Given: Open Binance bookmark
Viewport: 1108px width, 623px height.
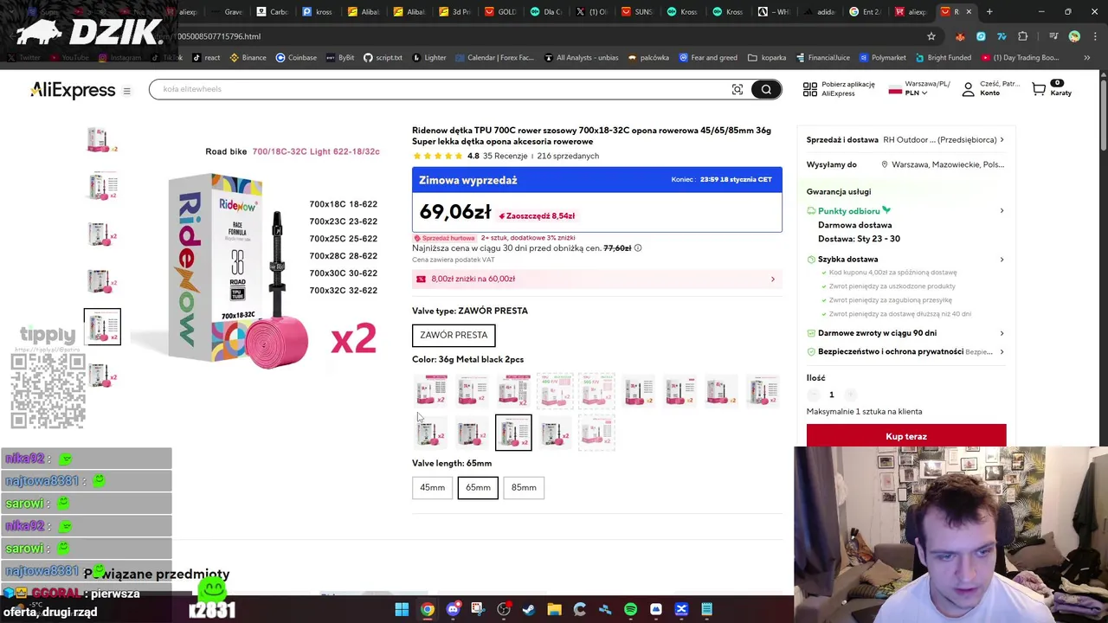Looking at the screenshot, I should coord(248,58).
